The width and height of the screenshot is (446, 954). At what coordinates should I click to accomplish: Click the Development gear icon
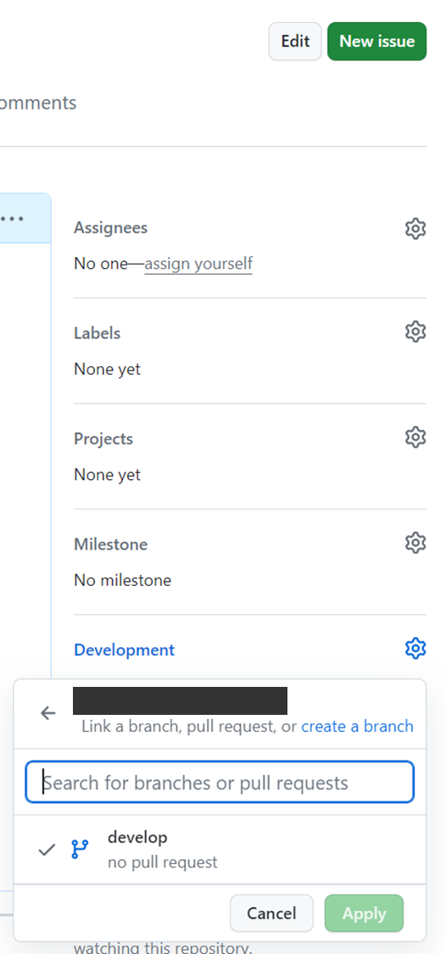tap(415, 648)
